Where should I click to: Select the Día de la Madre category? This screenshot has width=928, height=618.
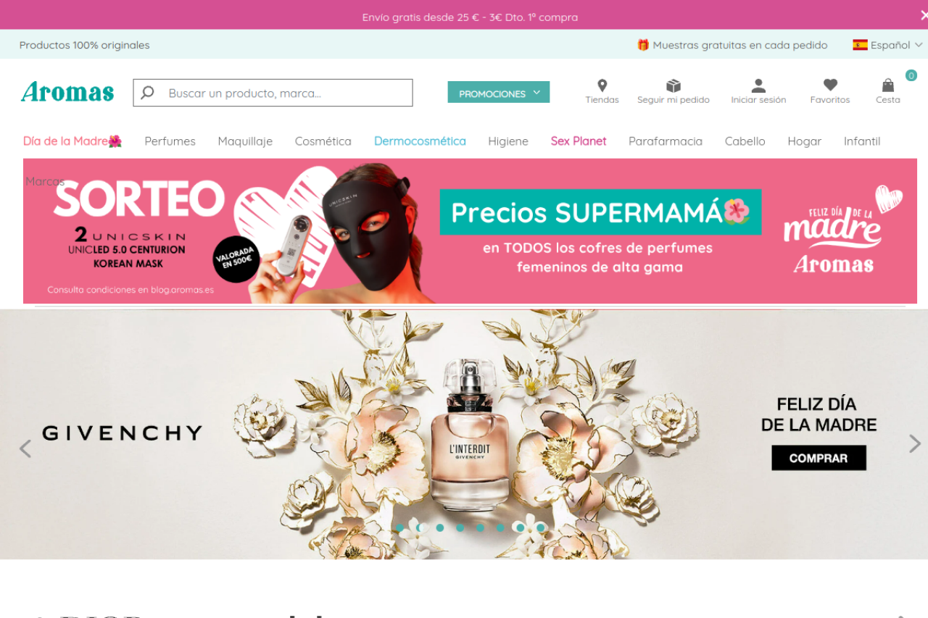(x=72, y=141)
